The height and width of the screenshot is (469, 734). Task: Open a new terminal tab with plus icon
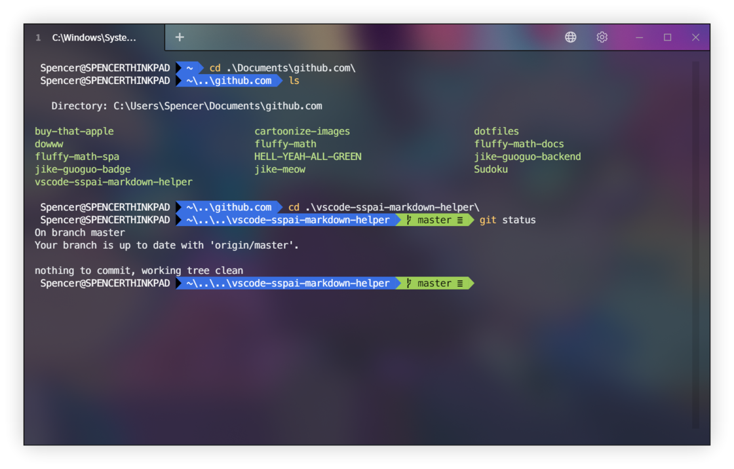click(179, 37)
